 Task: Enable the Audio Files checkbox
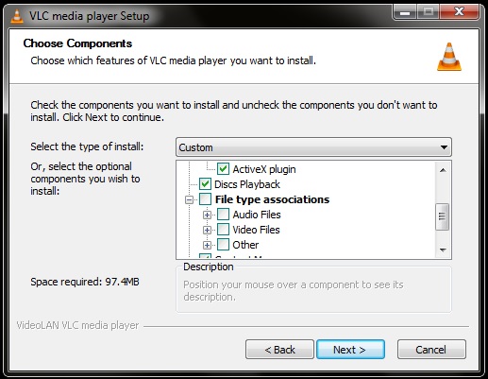(223, 215)
